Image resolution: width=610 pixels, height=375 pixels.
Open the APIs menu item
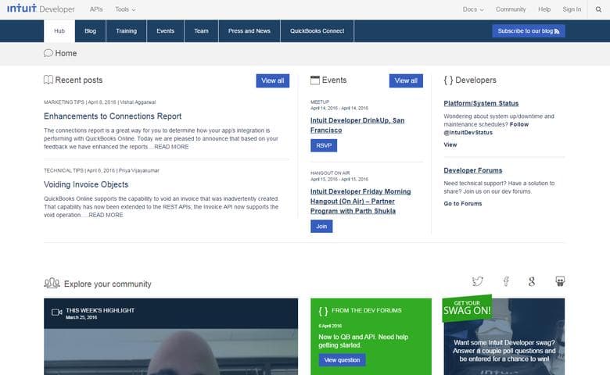click(x=96, y=9)
